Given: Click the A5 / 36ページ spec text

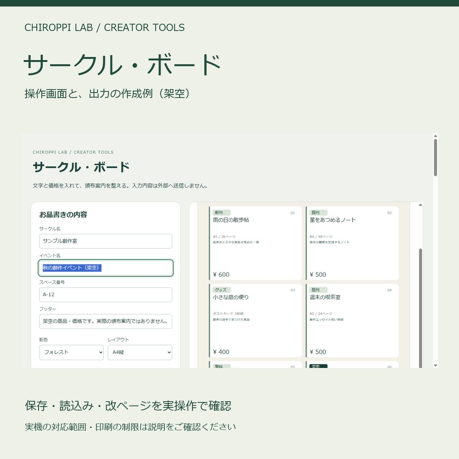Looking at the screenshot, I should coord(224,237).
